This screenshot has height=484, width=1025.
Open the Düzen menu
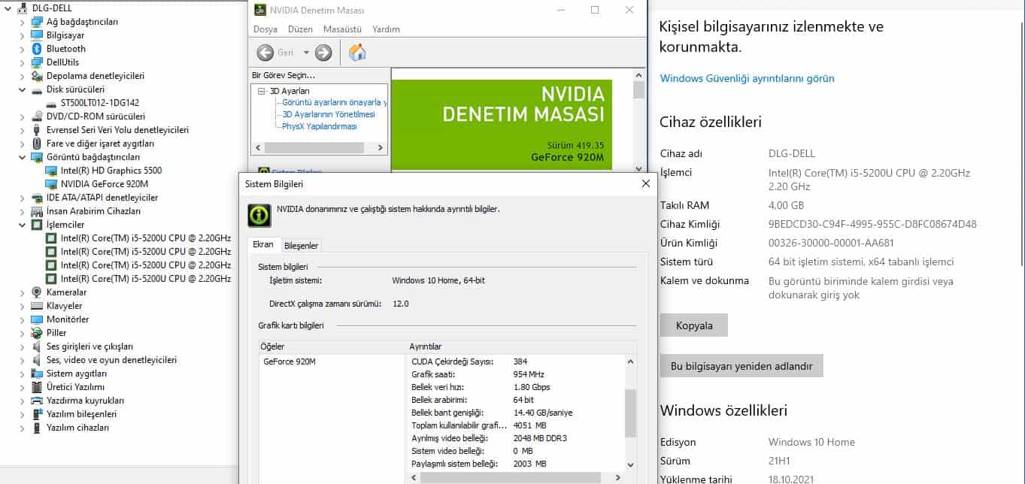[x=300, y=29]
